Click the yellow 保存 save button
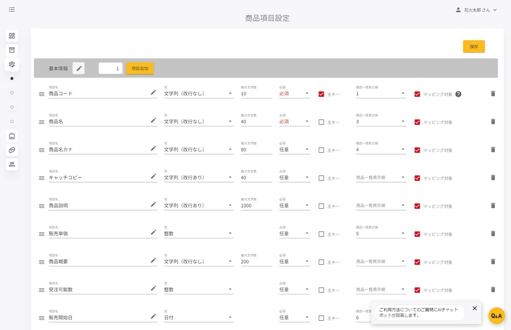 [x=473, y=46]
